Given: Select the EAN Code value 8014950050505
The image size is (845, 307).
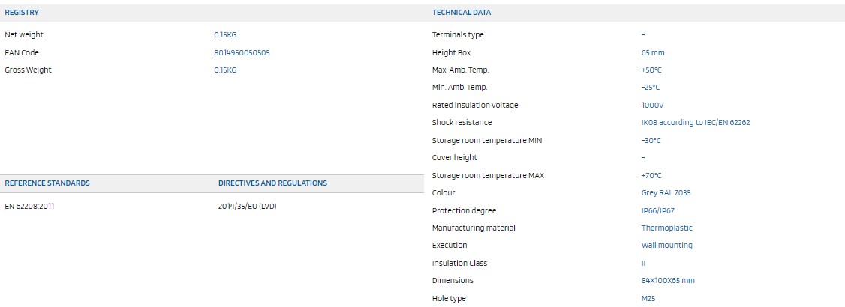Looking at the screenshot, I should coord(242,52).
